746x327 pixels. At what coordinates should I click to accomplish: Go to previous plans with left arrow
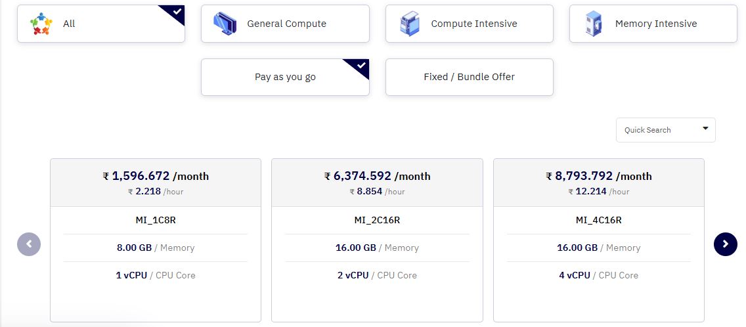[29, 244]
